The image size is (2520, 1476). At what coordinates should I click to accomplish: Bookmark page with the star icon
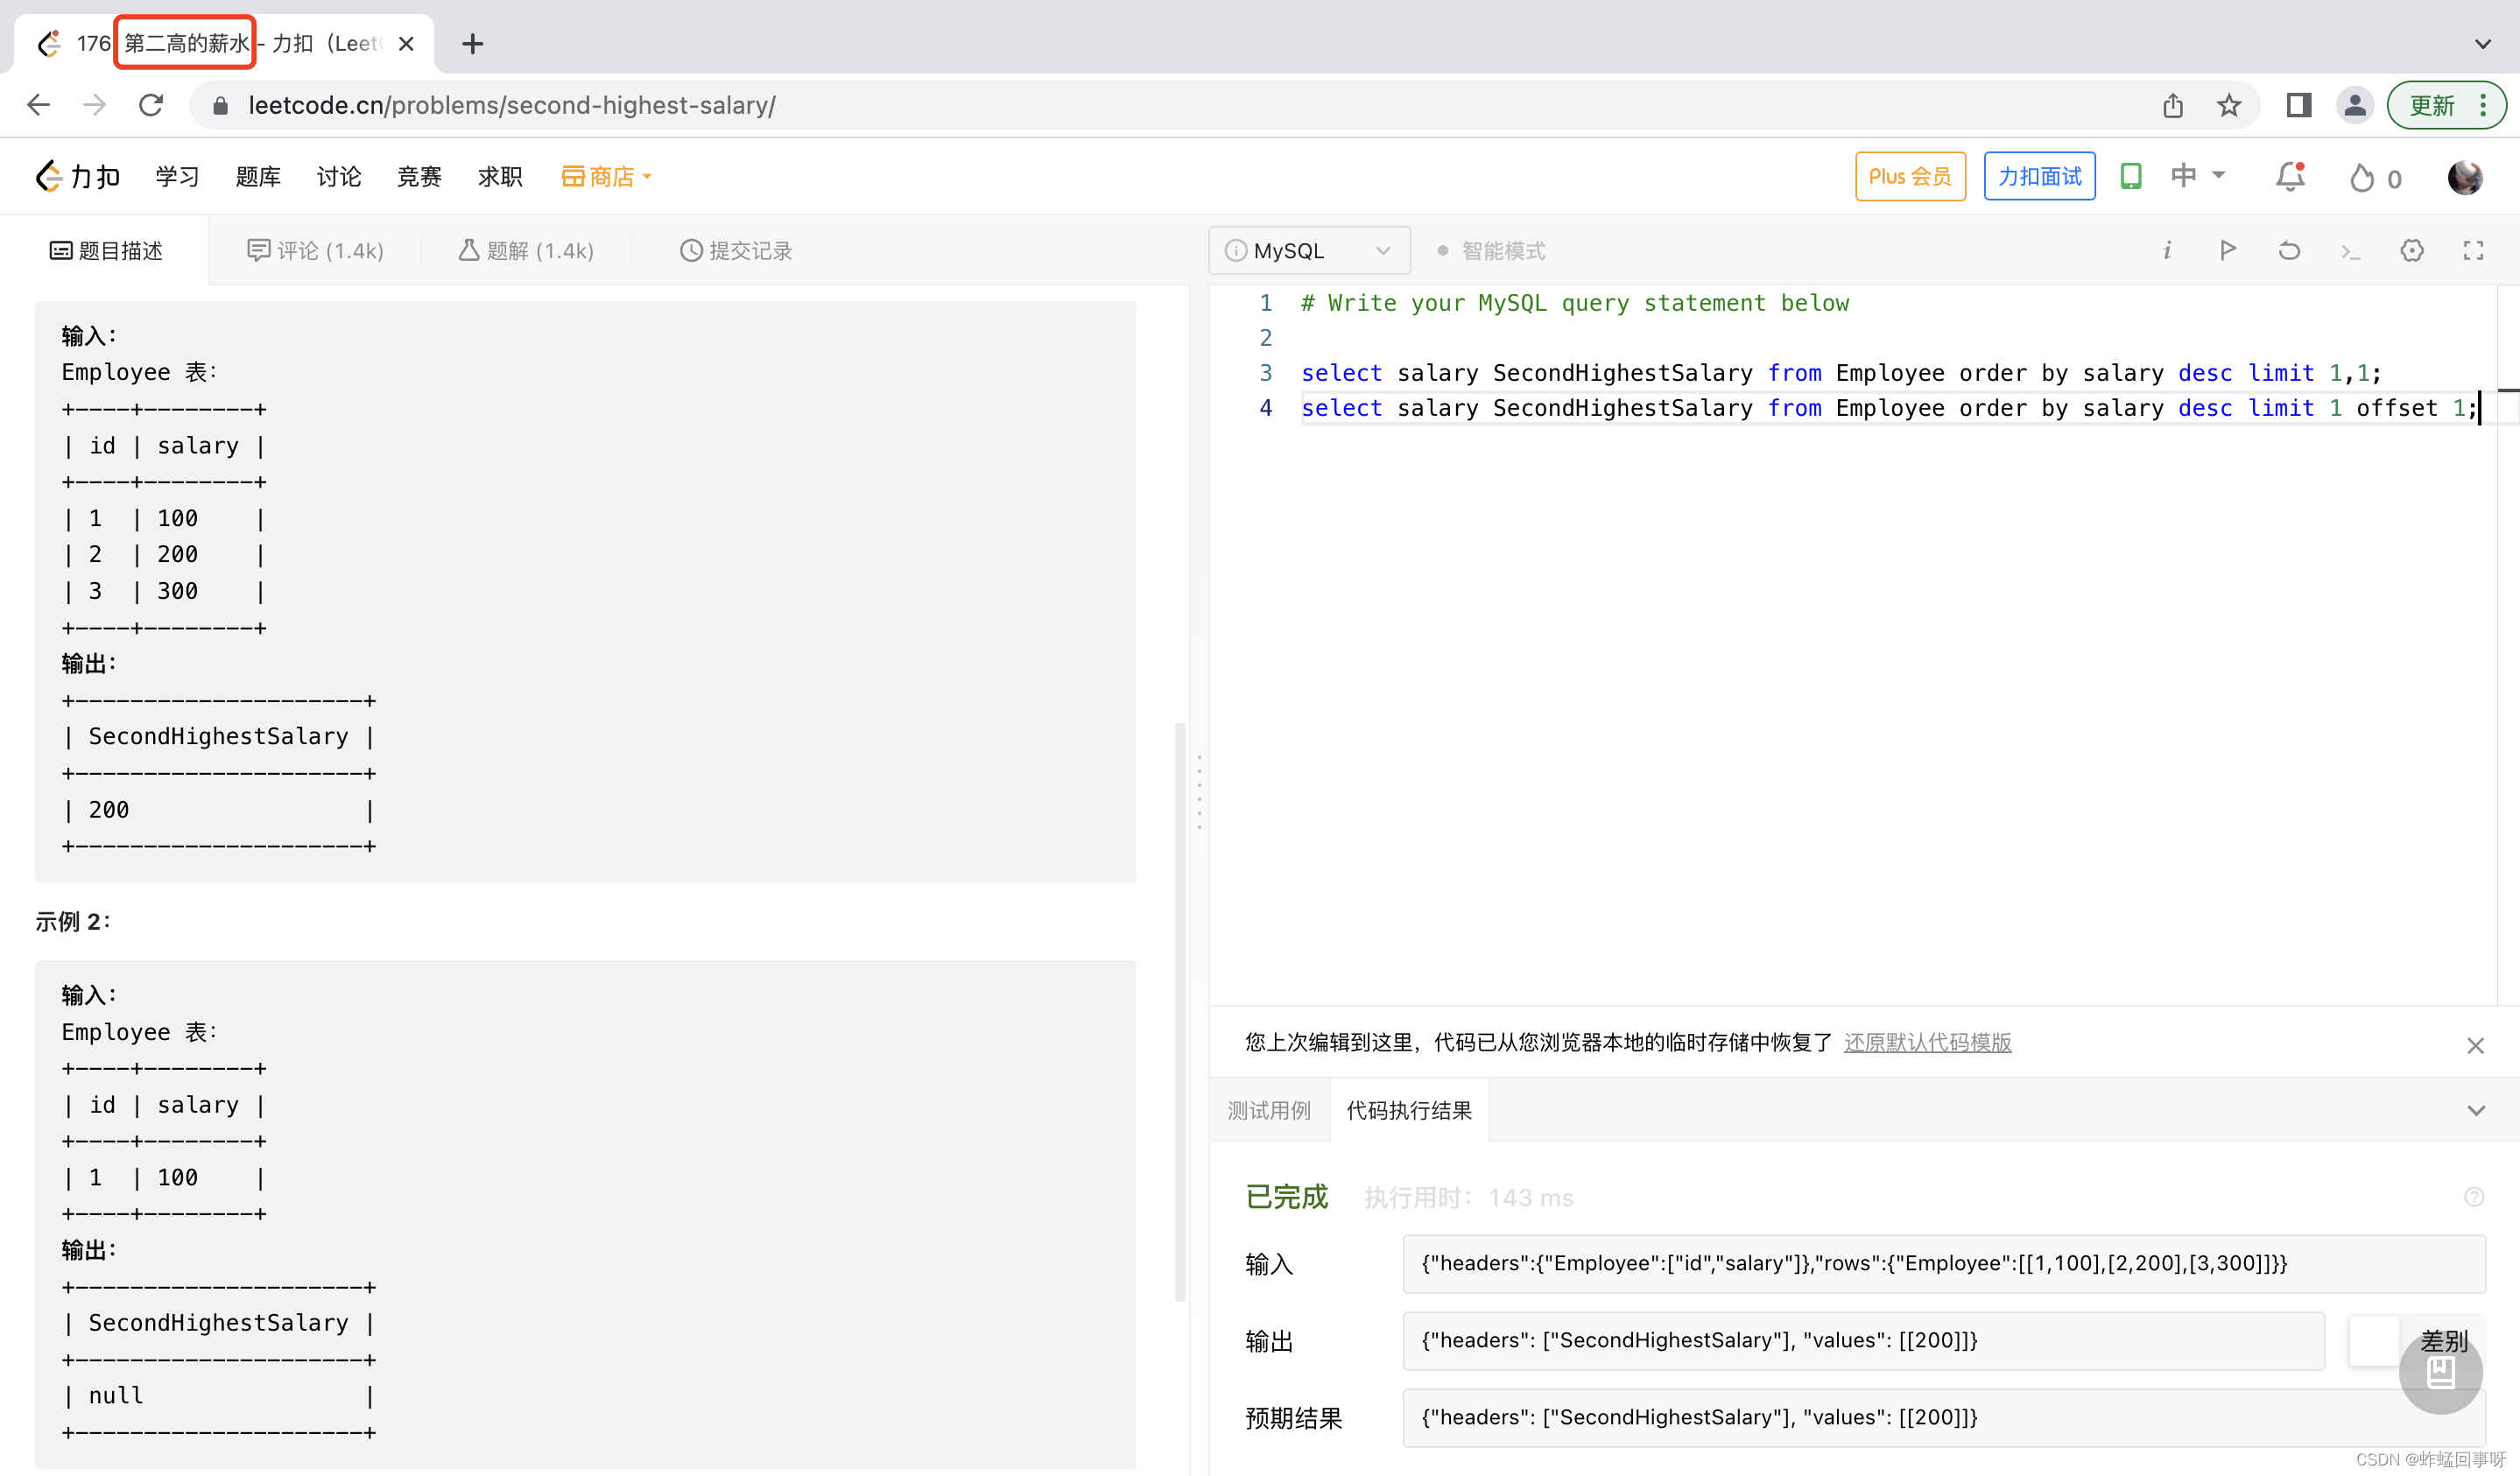[x=2228, y=105]
